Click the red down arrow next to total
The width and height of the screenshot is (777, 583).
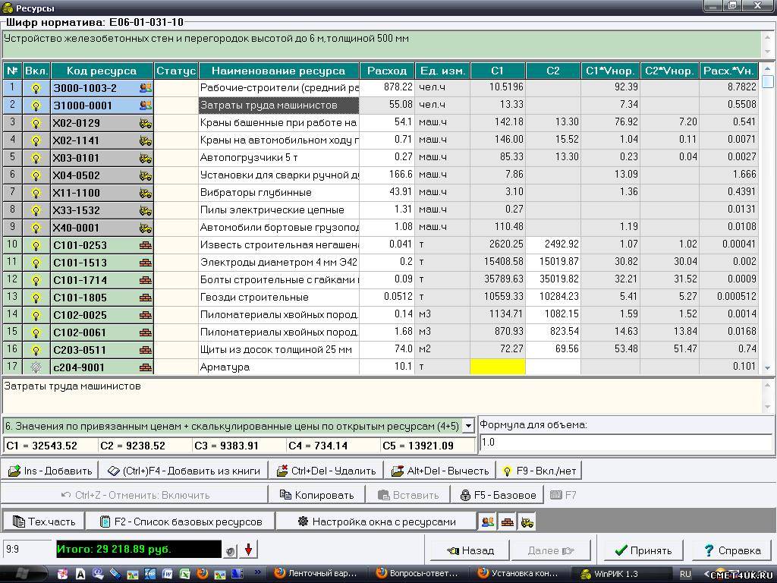pos(248,550)
